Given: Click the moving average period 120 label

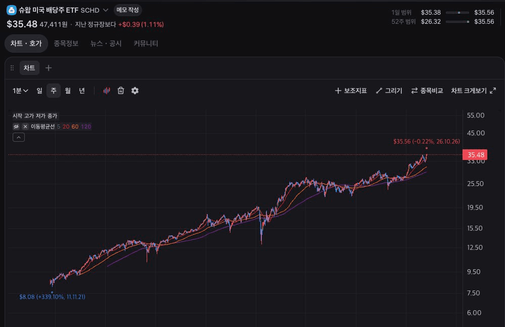Looking at the screenshot, I should (86, 127).
